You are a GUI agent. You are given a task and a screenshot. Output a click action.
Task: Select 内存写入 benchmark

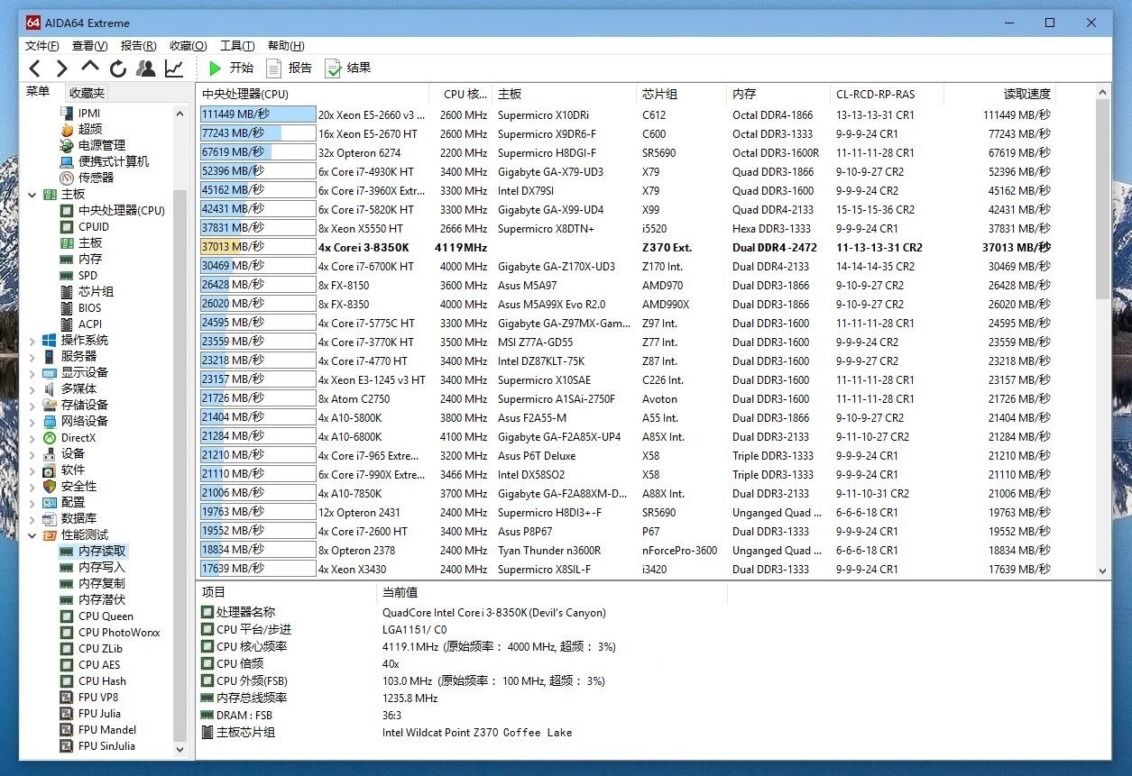(102, 567)
